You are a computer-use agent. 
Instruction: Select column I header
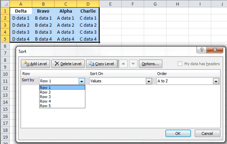pos(200,4)
